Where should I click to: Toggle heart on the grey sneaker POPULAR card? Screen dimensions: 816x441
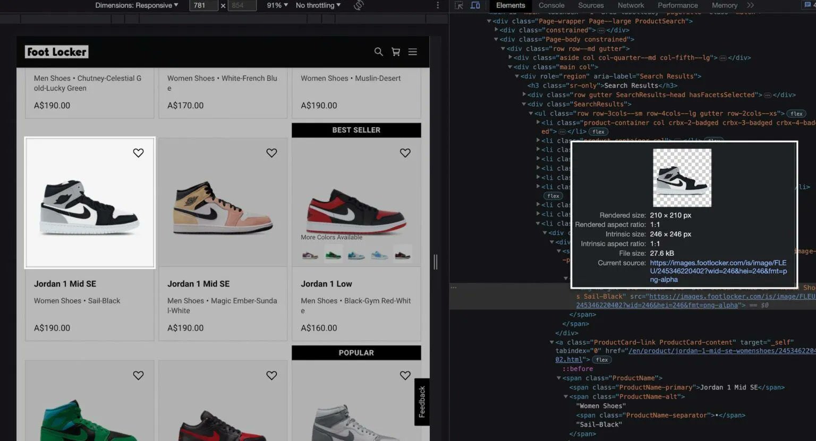[x=405, y=375]
